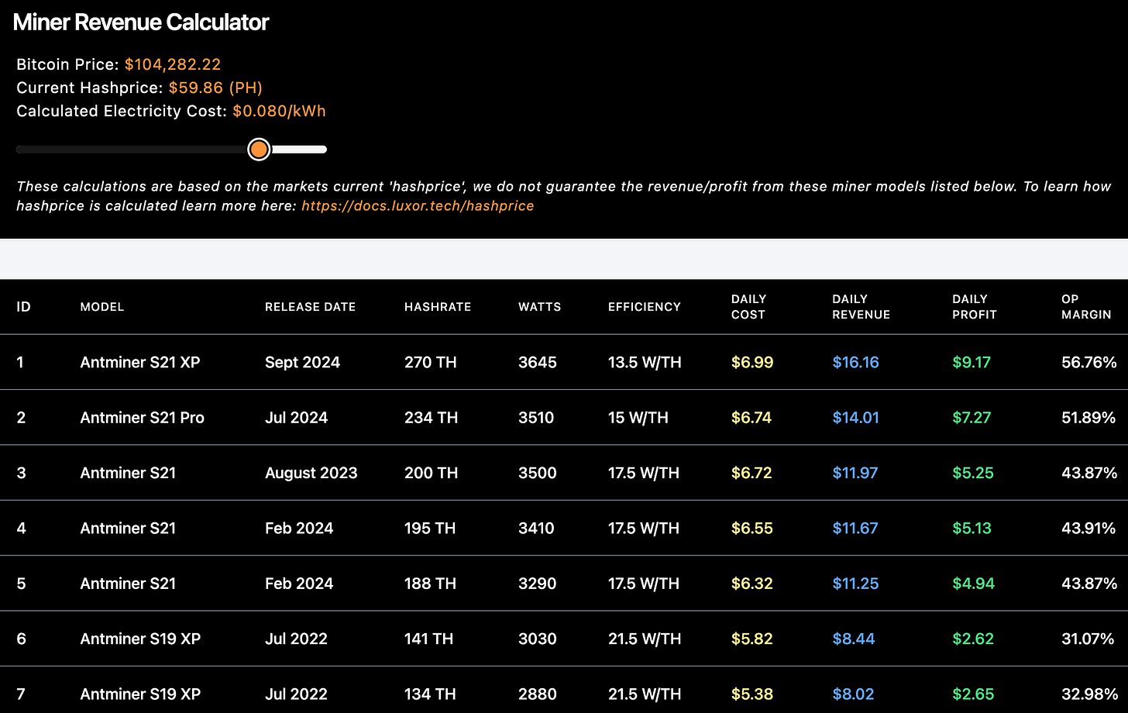
Task: Click the electricity cost value $0.080/kWh
Action: [x=279, y=111]
